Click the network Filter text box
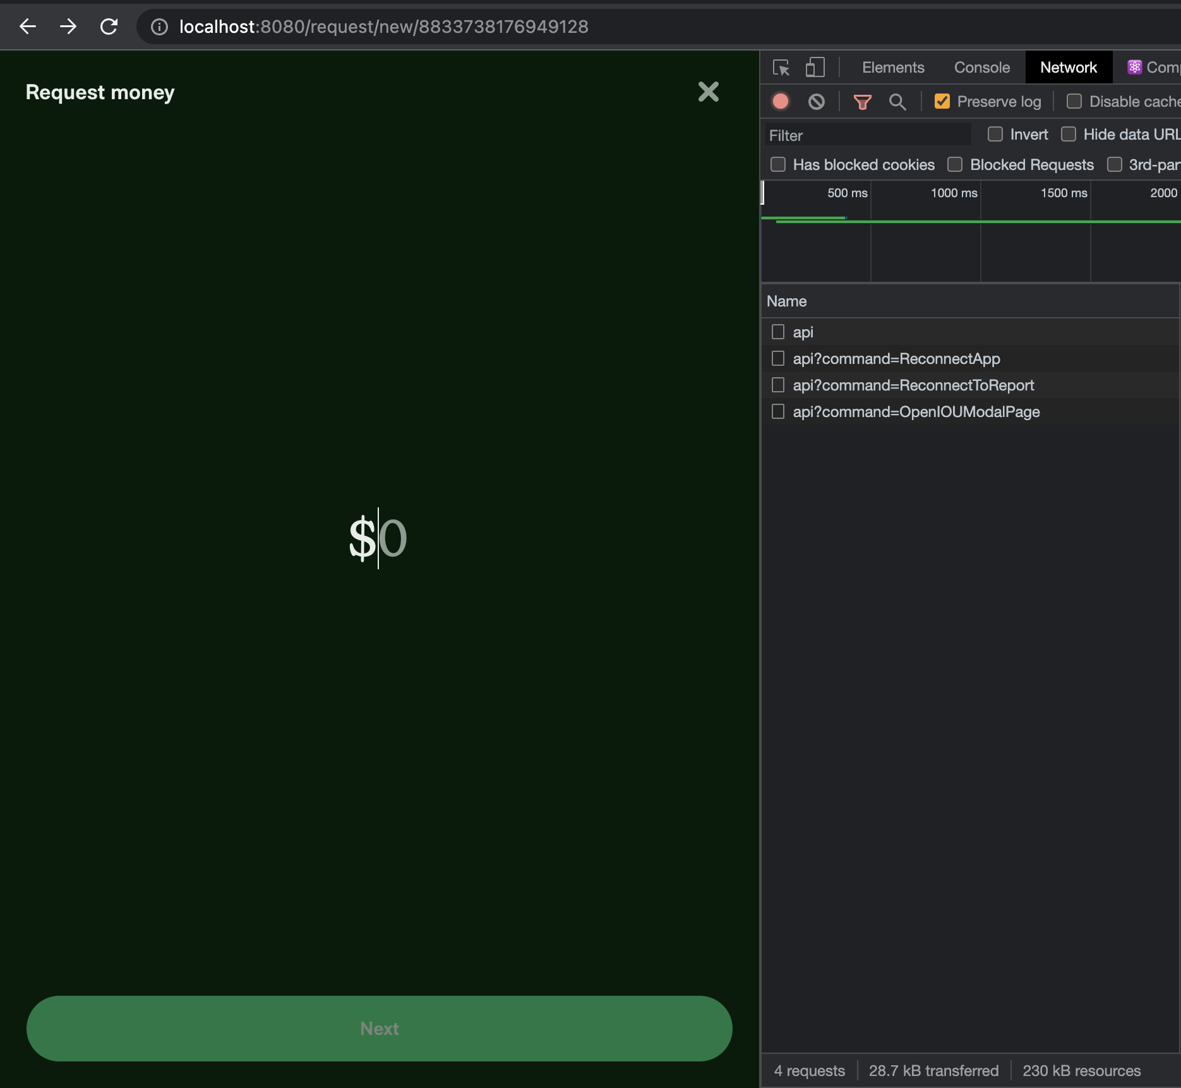Viewport: 1181px width, 1088px height. pyautogui.click(x=868, y=135)
